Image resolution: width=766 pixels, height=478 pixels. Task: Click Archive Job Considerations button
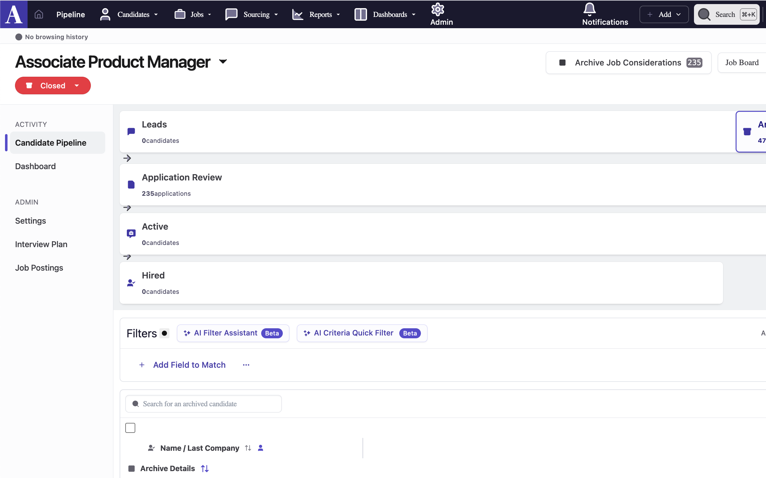click(628, 63)
